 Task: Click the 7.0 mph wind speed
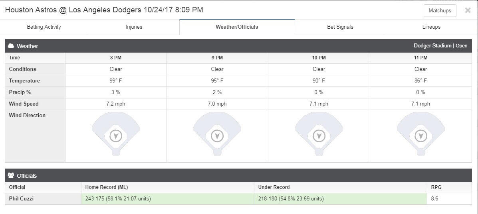217,104
